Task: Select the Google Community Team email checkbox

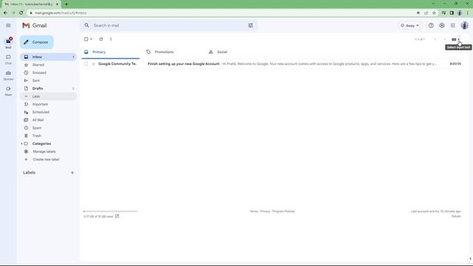Action: pyautogui.click(x=86, y=64)
